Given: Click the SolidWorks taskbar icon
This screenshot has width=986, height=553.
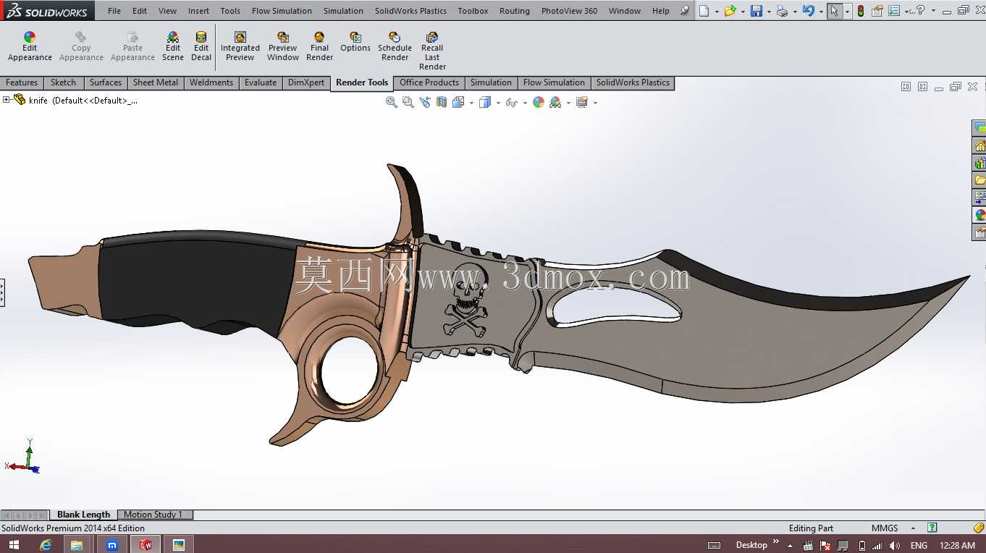Looking at the screenshot, I should click(146, 544).
